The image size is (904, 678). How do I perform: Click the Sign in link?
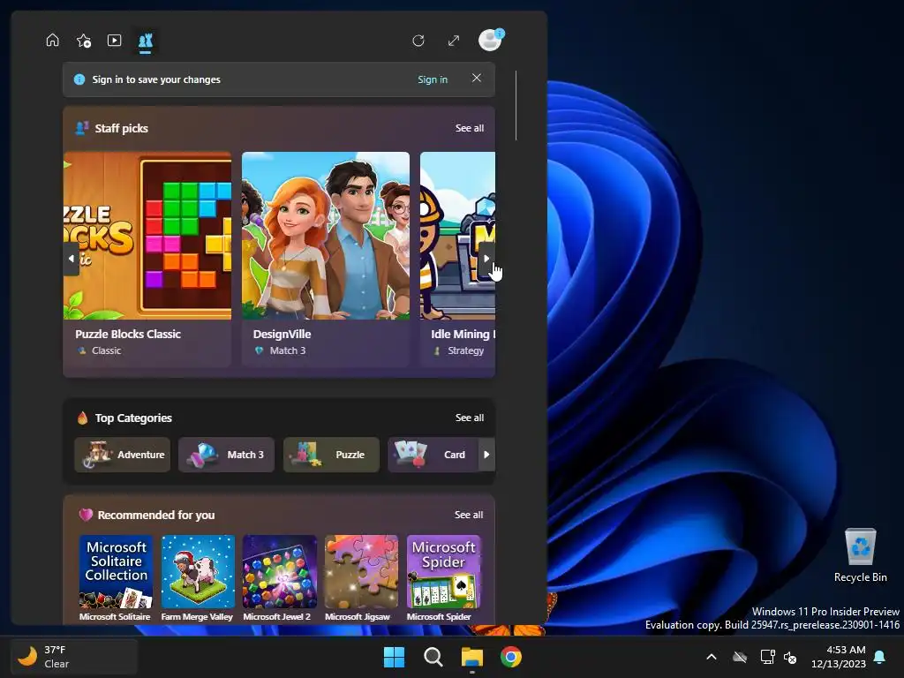point(433,79)
